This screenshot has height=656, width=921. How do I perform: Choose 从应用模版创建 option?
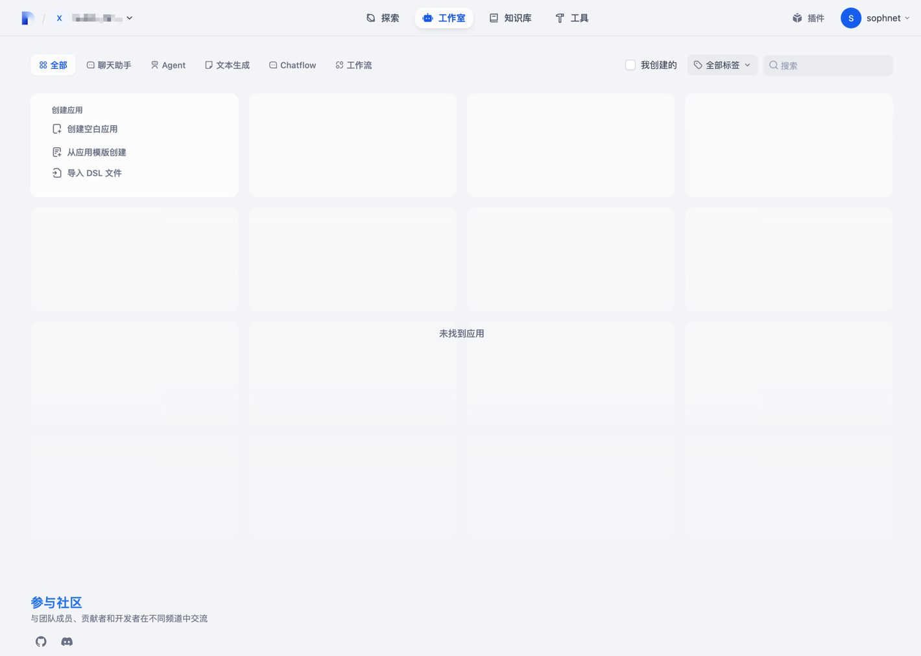(89, 152)
